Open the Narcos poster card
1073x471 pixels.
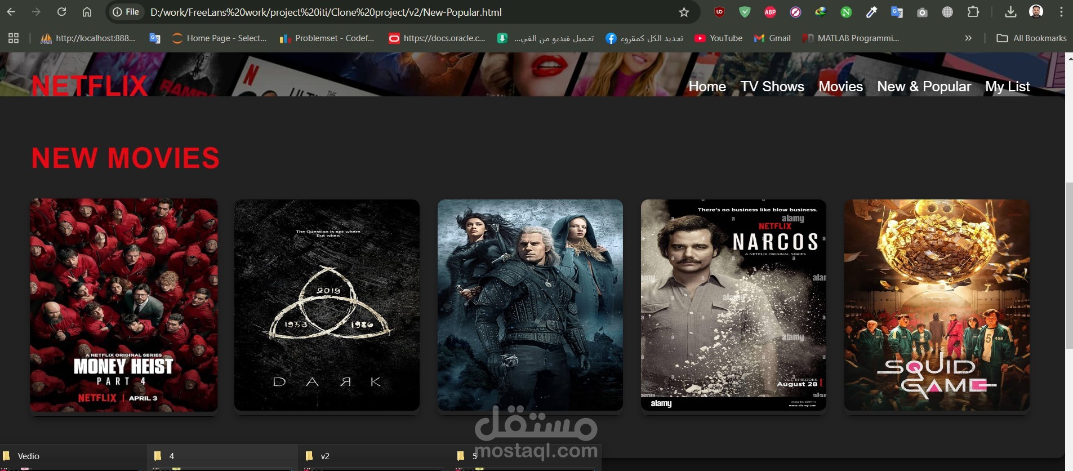[733, 305]
